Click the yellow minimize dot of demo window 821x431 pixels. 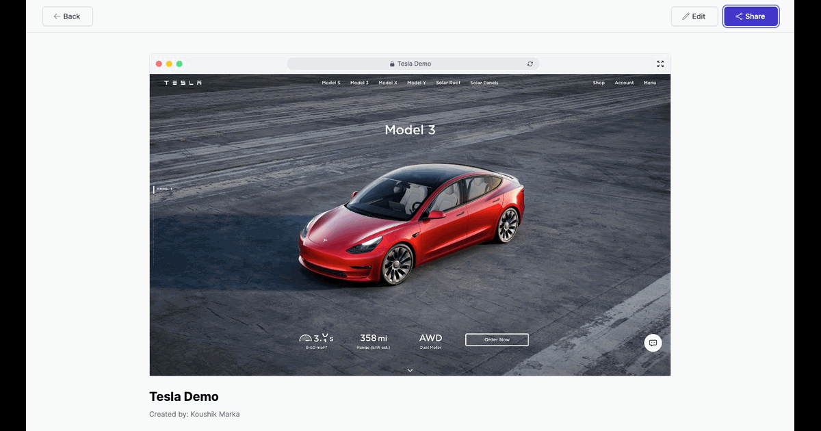click(x=169, y=64)
